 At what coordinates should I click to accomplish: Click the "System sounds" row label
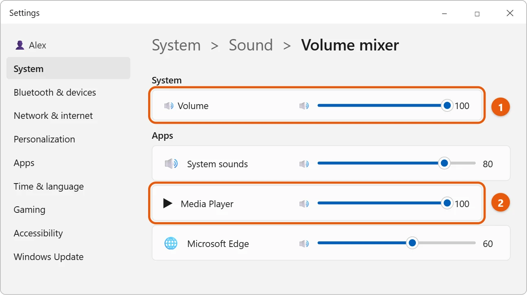coord(217,164)
